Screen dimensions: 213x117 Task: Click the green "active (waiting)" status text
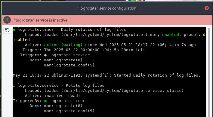click(63, 45)
